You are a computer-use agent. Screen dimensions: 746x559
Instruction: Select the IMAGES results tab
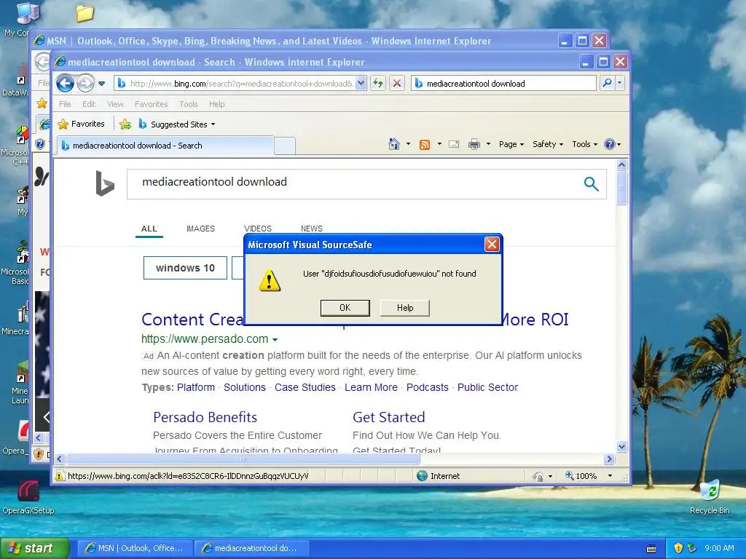(200, 229)
